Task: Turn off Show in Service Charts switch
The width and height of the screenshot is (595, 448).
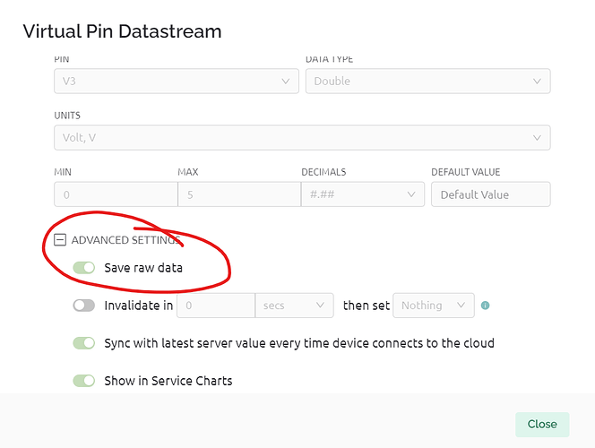Action: click(x=84, y=381)
